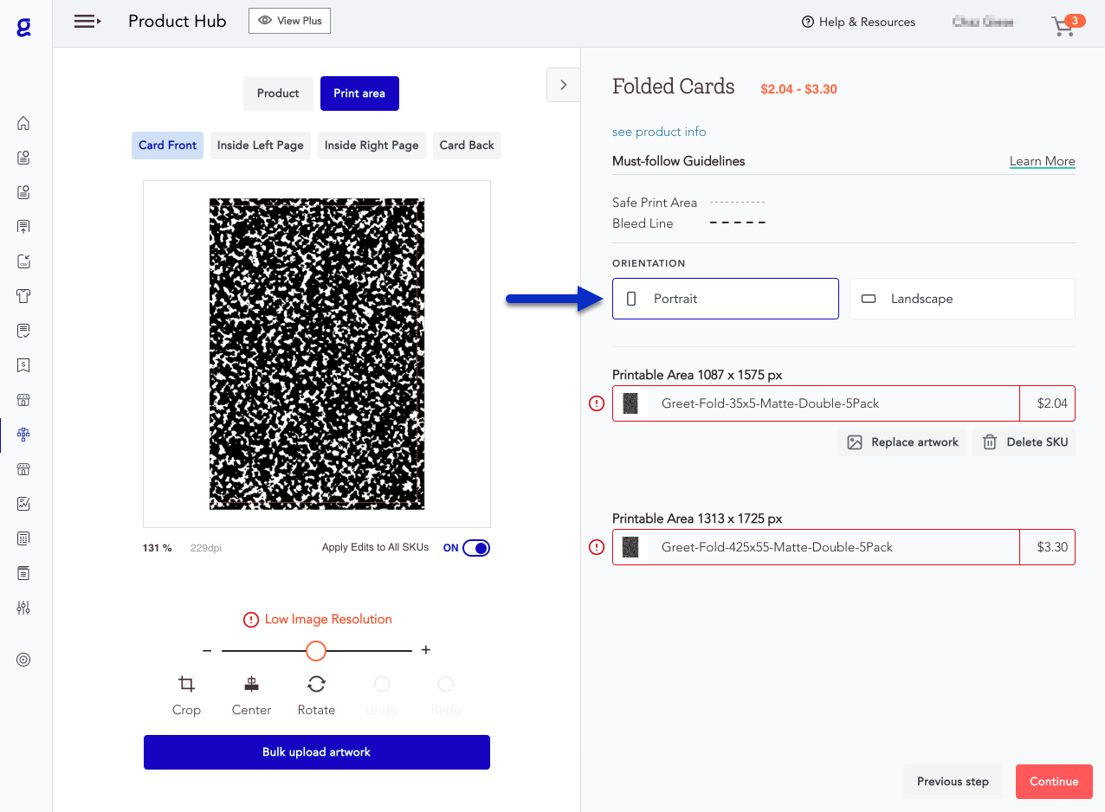Click the Greet-Fold-35x5 artwork thumbnail

pos(630,403)
